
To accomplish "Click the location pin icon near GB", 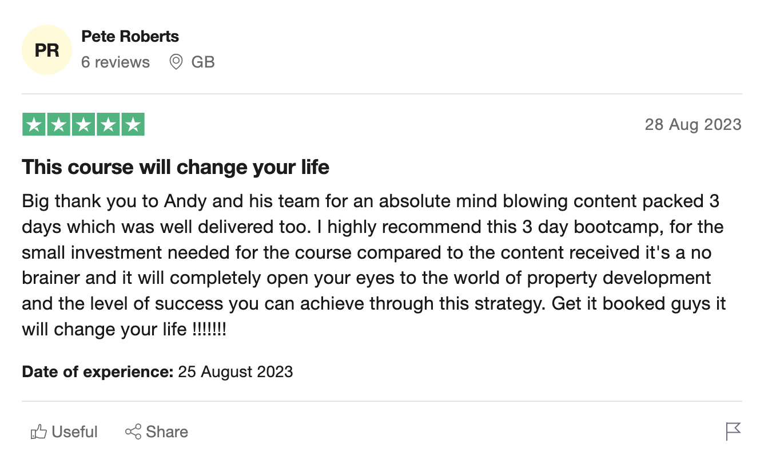I will pyautogui.click(x=176, y=62).
